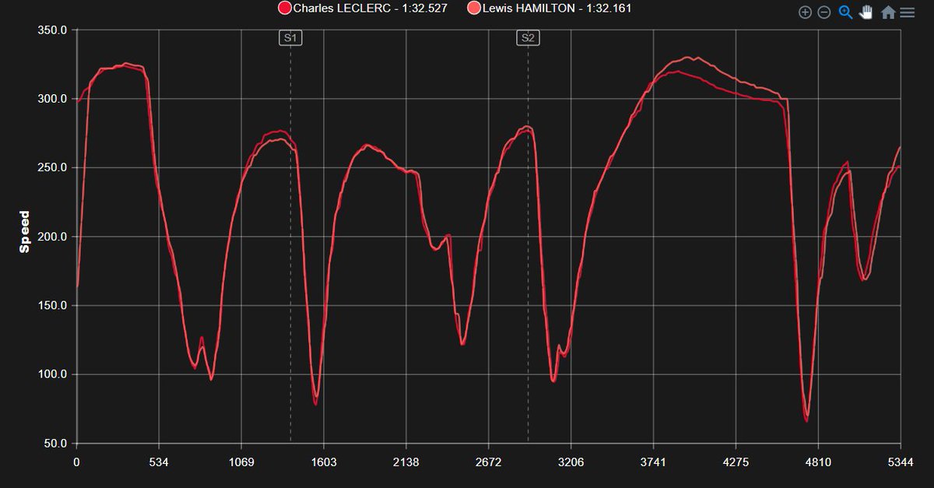The width and height of the screenshot is (934, 488).
Task: Click the 4275 x-axis distance label
Action: pos(736,462)
